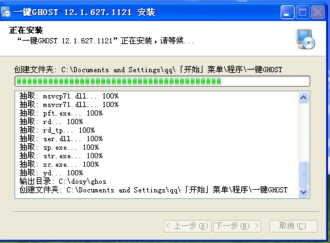The height and width of the screenshot is (243, 330).
Task: Select the 输出目录 C:\dosy\ghos log line
Action: (63, 181)
